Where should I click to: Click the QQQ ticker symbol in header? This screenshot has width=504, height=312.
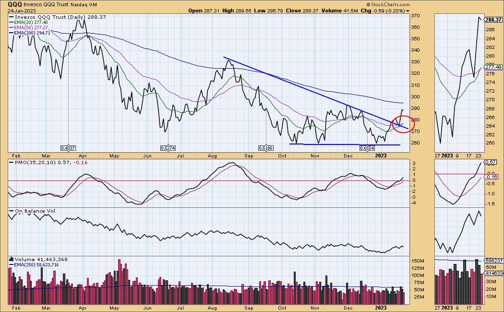pos(14,4)
